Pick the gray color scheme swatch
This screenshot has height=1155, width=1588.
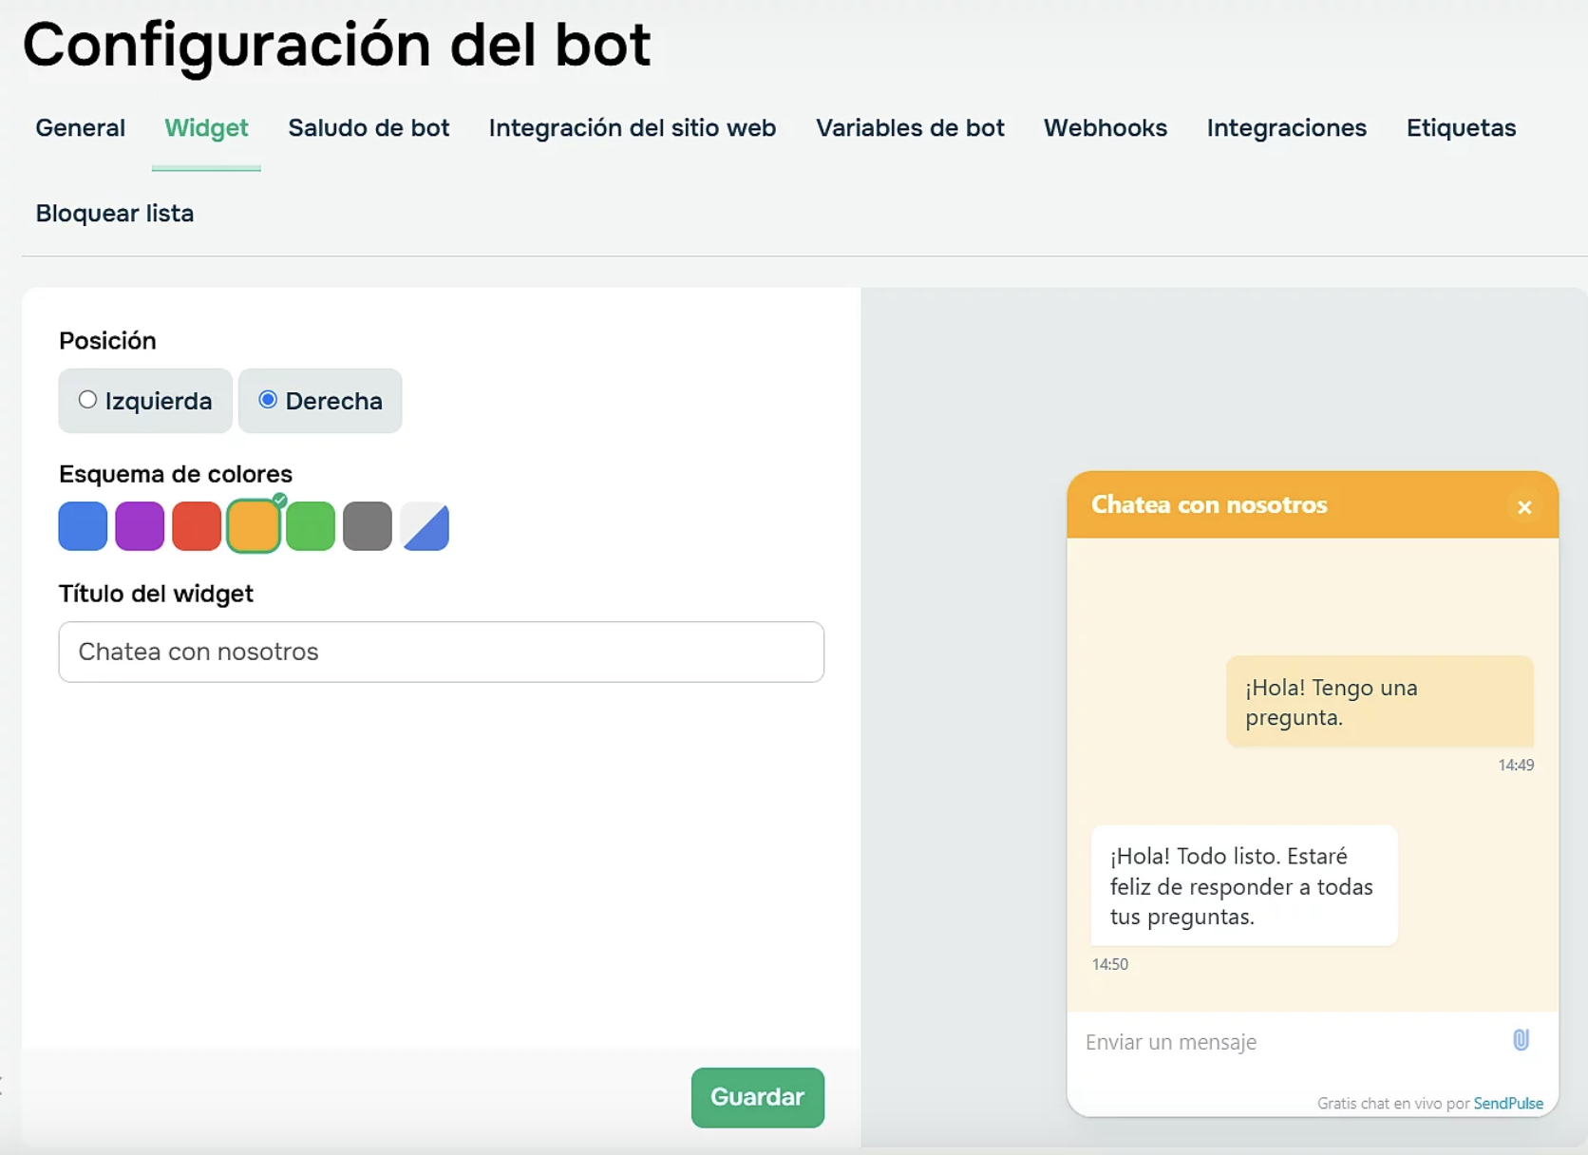(368, 526)
